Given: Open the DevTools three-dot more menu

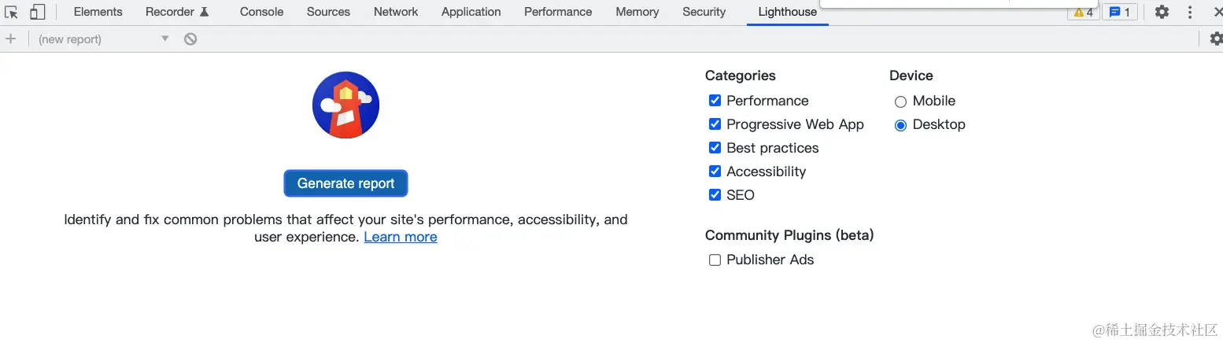Looking at the screenshot, I should pyautogui.click(x=1190, y=12).
